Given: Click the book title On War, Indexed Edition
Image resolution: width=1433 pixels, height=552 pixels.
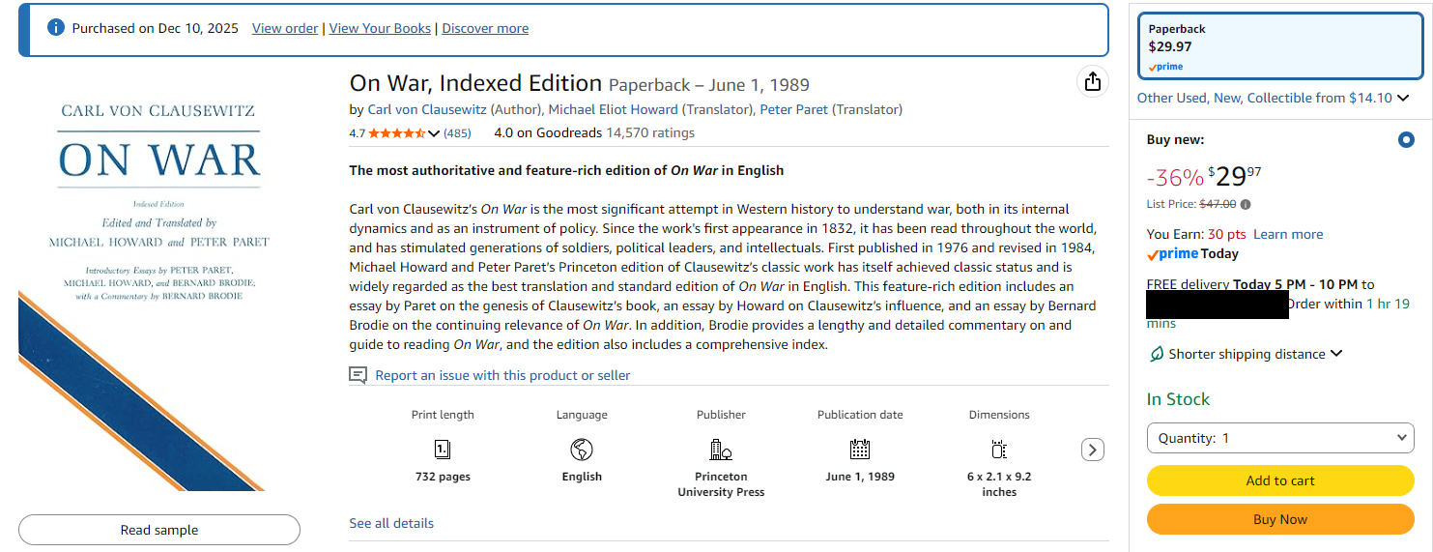Looking at the screenshot, I should tap(475, 83).
